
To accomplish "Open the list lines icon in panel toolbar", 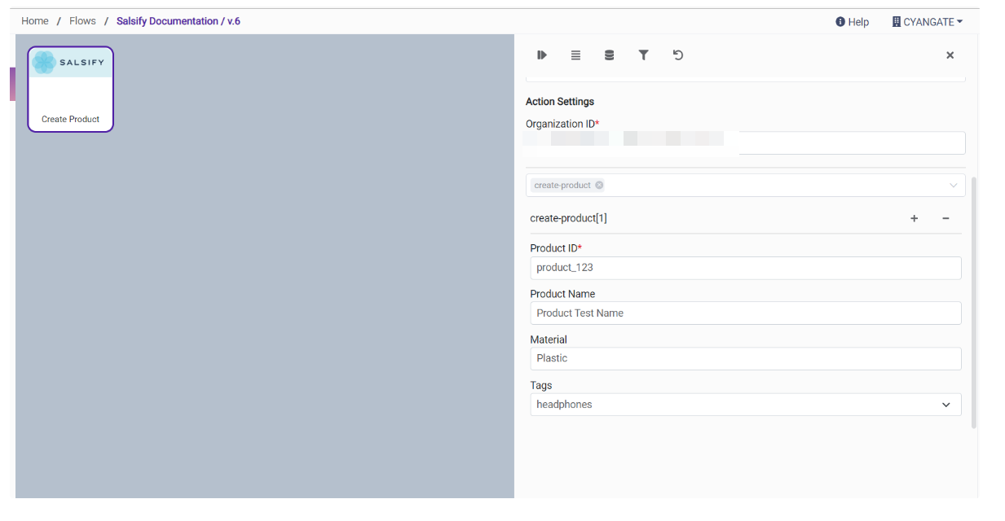I will click(x=575, y=55).
